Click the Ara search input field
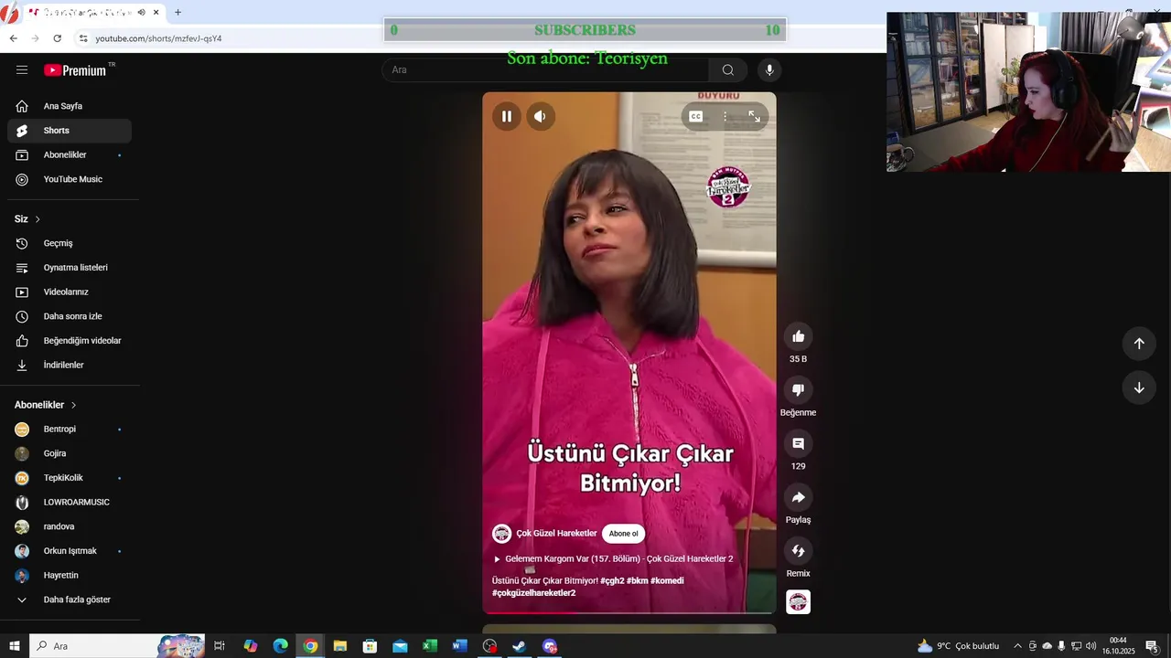The image size is (1171, 658). click(x=545, y=69)
